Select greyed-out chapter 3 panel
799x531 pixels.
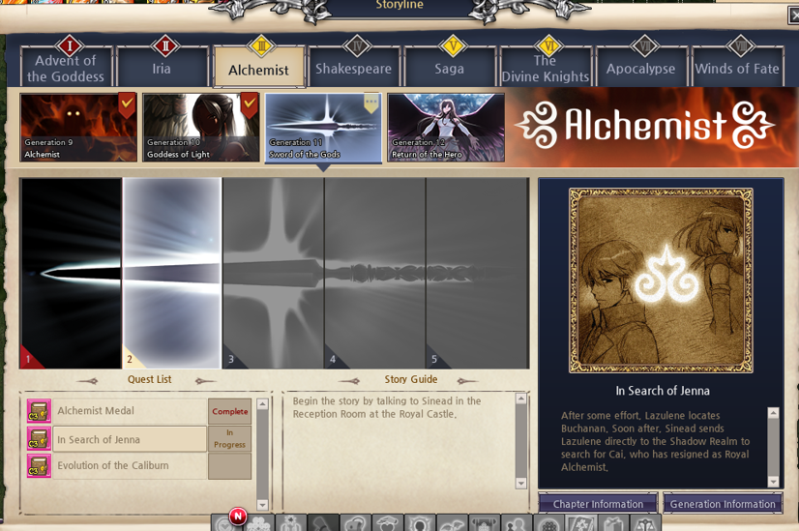[273, 273]
